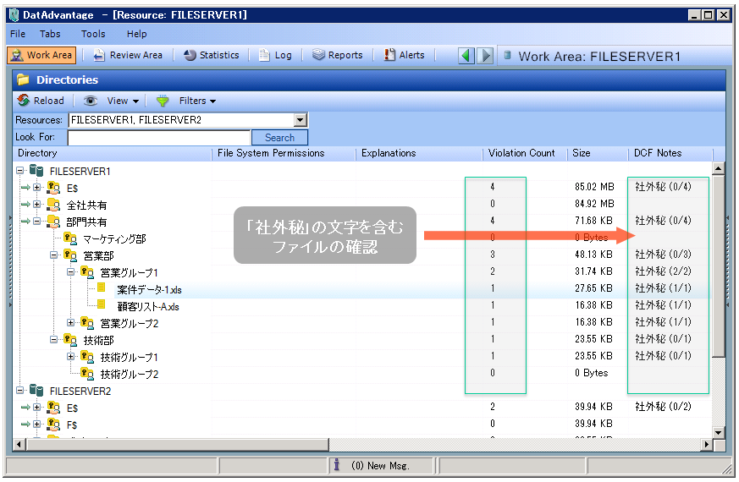This screenshot has height=482, width=739.
Task: Click the 85.02 MB size value
Action: tap(594, 187)
